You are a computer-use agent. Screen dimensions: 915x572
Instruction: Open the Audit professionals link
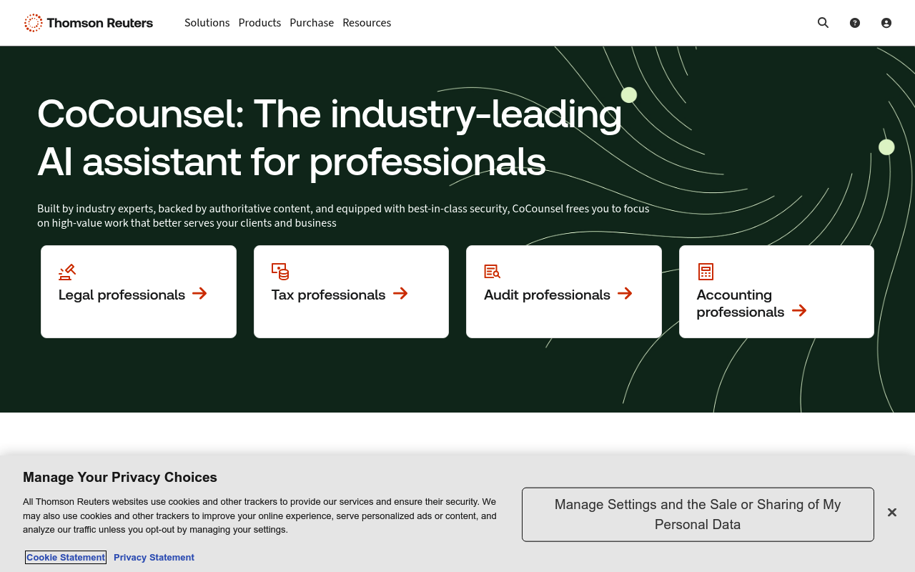pos(547,295)
